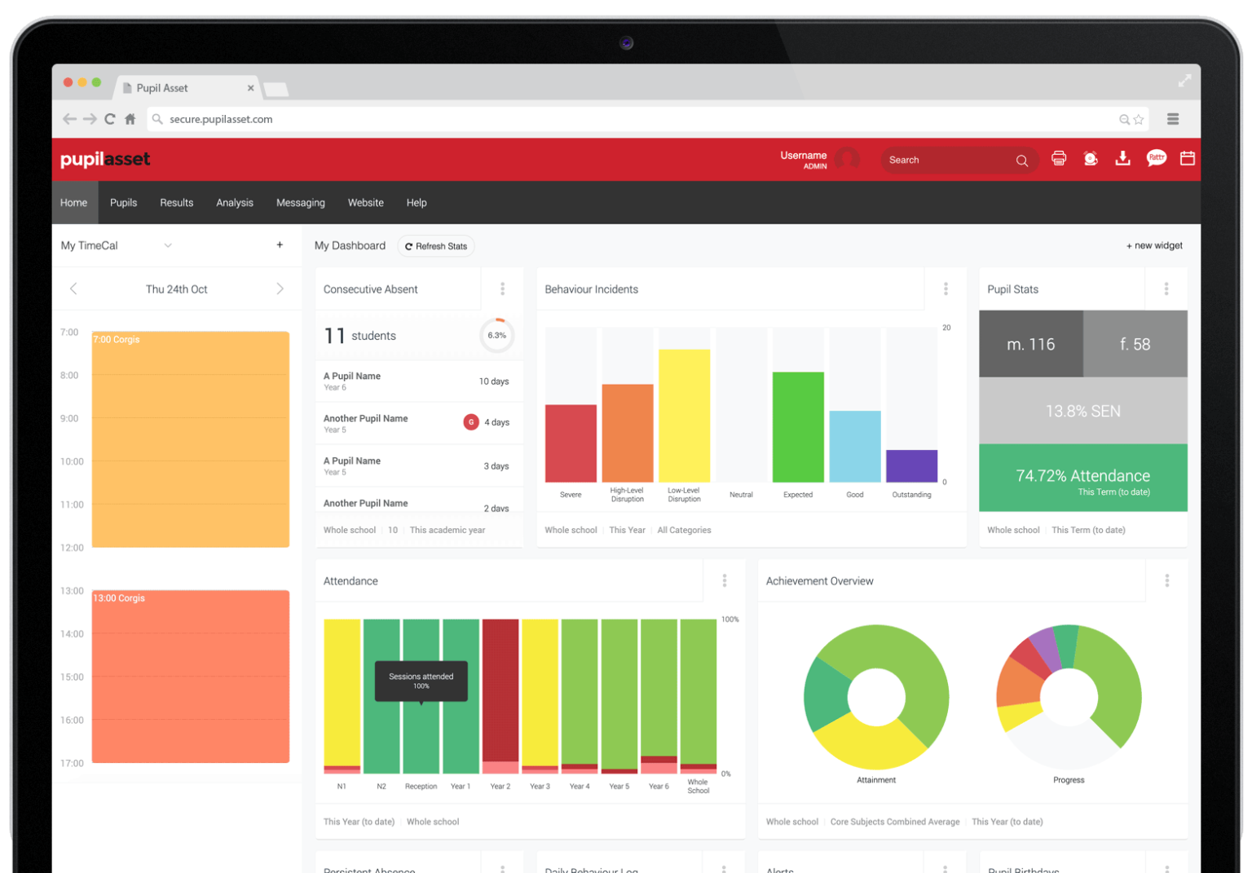Bookmark the page with the star icon
1252x873 pixels.
click(x=1139, y=120)
